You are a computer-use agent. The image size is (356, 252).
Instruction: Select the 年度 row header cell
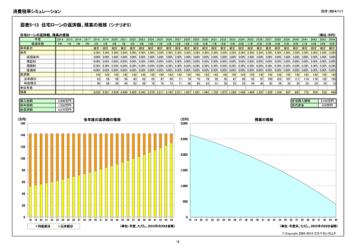point(37,40)
